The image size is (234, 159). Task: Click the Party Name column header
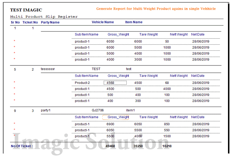click(50, 22)
